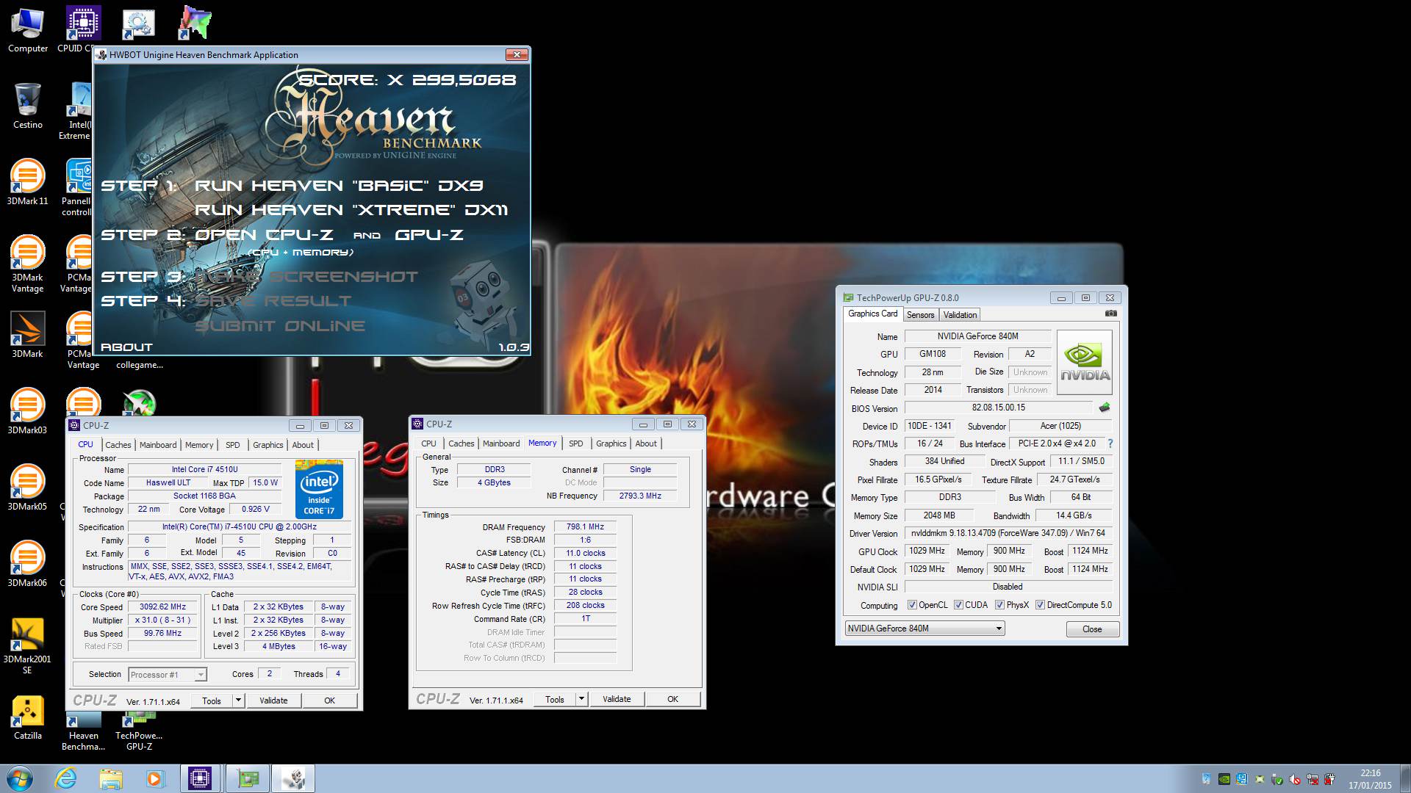Click the Close button in GPU-Z
Screen dimensions: 1411x793
1092,629
